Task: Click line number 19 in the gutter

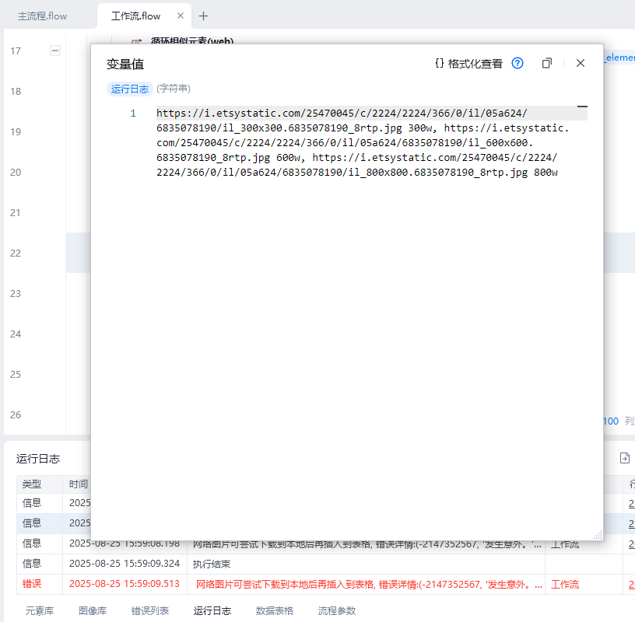Action: pyautogui.click(x=16, y=132)
